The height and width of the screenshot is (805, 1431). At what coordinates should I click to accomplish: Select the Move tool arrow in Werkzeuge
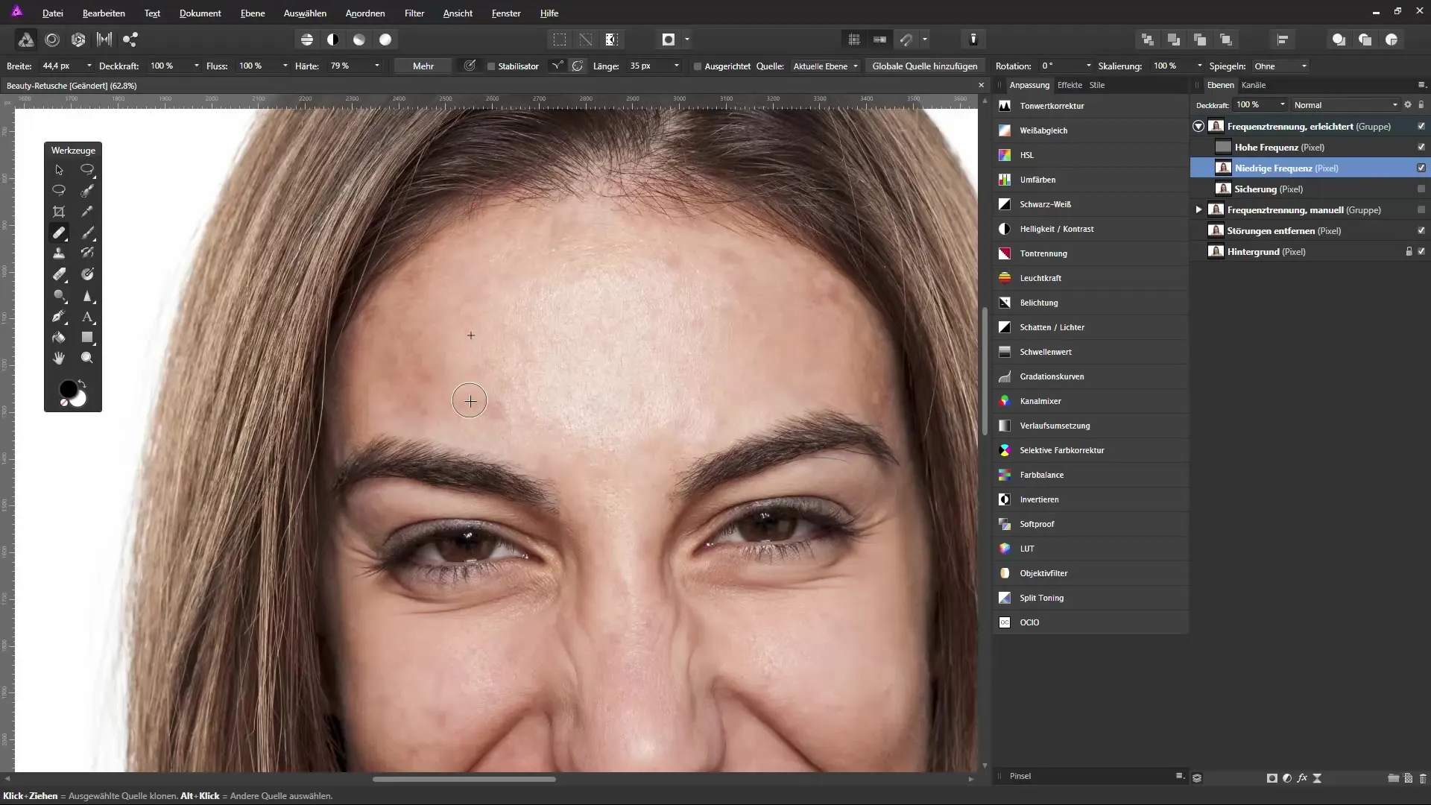[59, 170]
